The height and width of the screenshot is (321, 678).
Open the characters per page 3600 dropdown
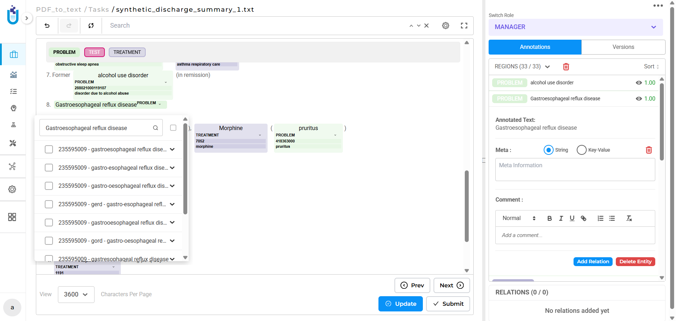click(76, 294)
